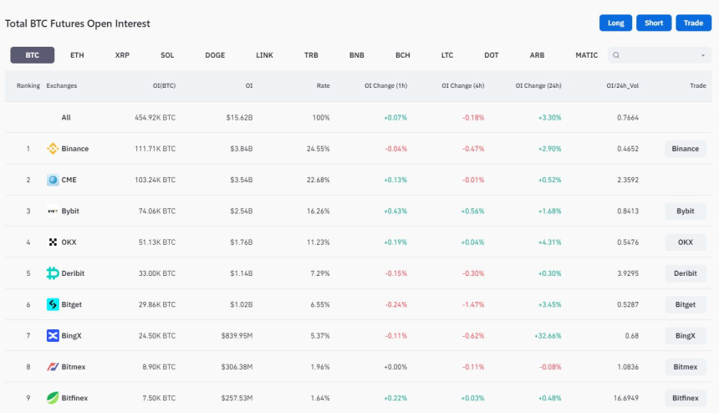Click the blue Trade button at top

[693, 23]
